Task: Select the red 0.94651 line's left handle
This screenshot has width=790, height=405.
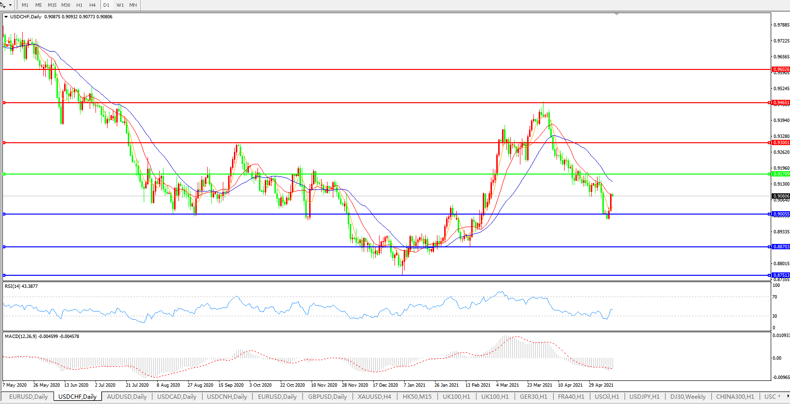Action: [4, 103]
